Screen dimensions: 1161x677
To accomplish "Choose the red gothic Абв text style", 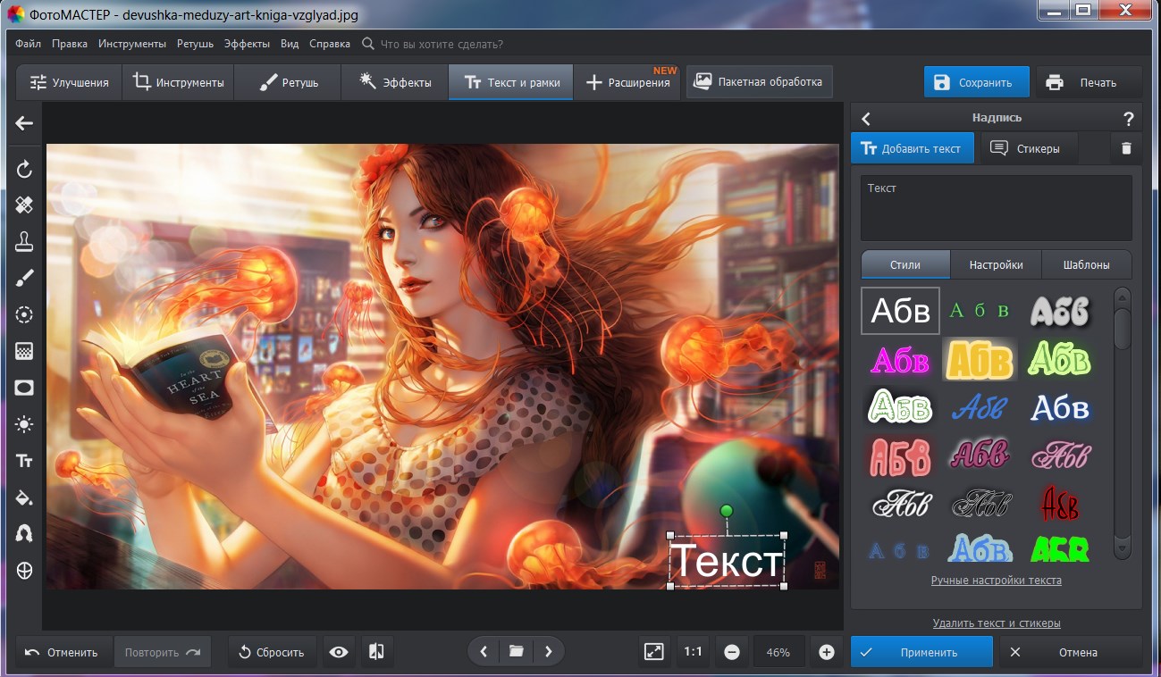I will [x=1060, y=504].
